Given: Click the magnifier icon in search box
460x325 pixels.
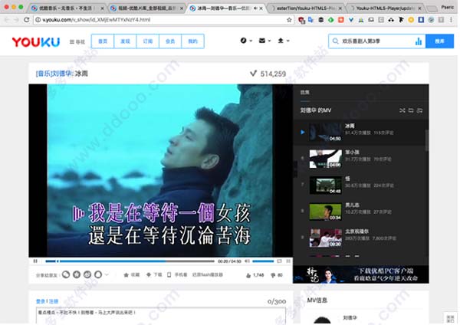Looking at the screenshot, I should pyautogui.click(x=335, y=41).
